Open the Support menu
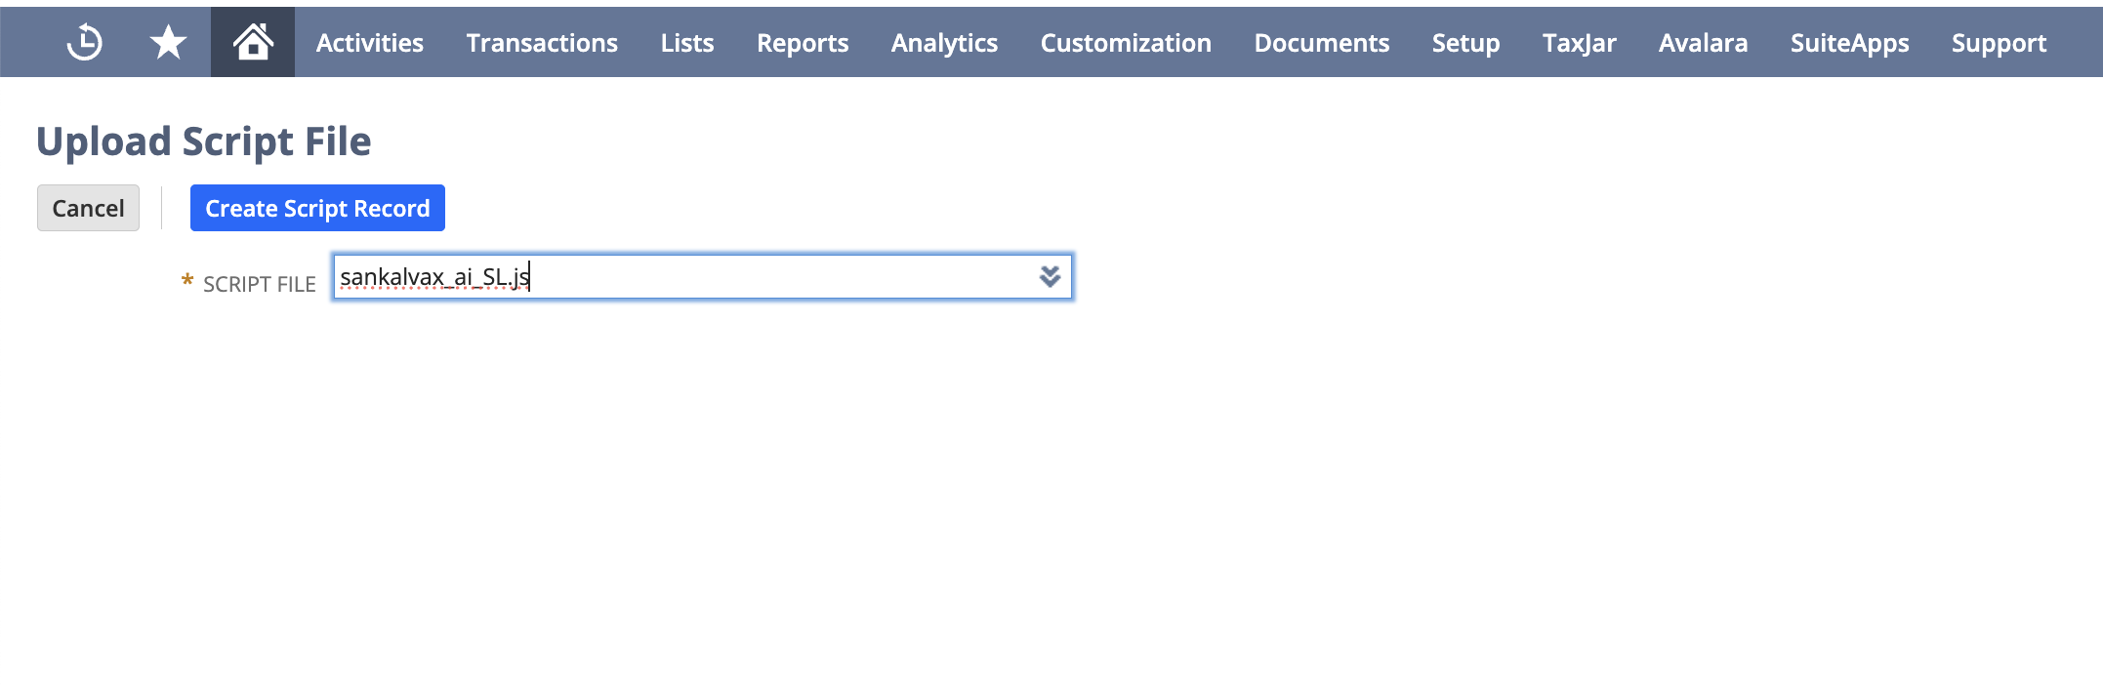2103x685 pixels. coord(1999,43)
